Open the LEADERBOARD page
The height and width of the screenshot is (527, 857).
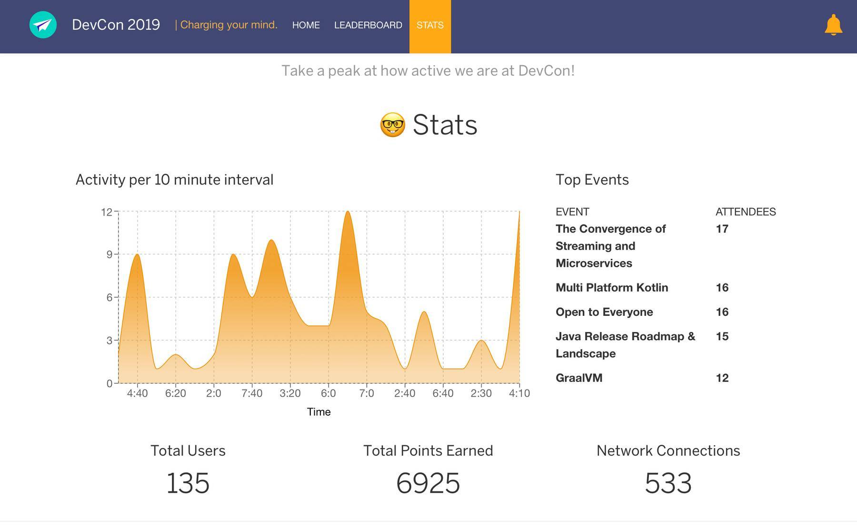[x=368, y=25]
